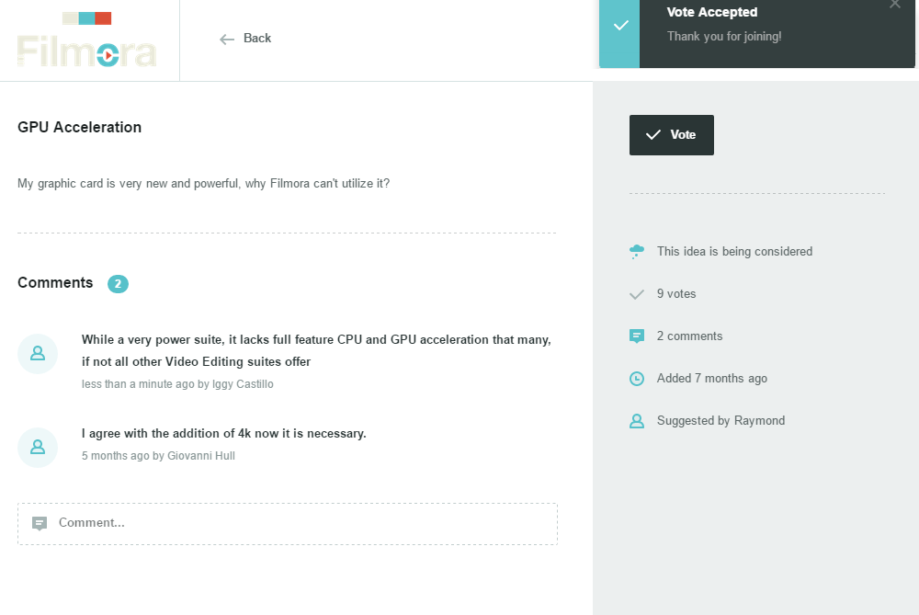This screenshot has width=919, height=615.
Task: Click the Vote Accepted notification message
Action: (x=724, y=37)
